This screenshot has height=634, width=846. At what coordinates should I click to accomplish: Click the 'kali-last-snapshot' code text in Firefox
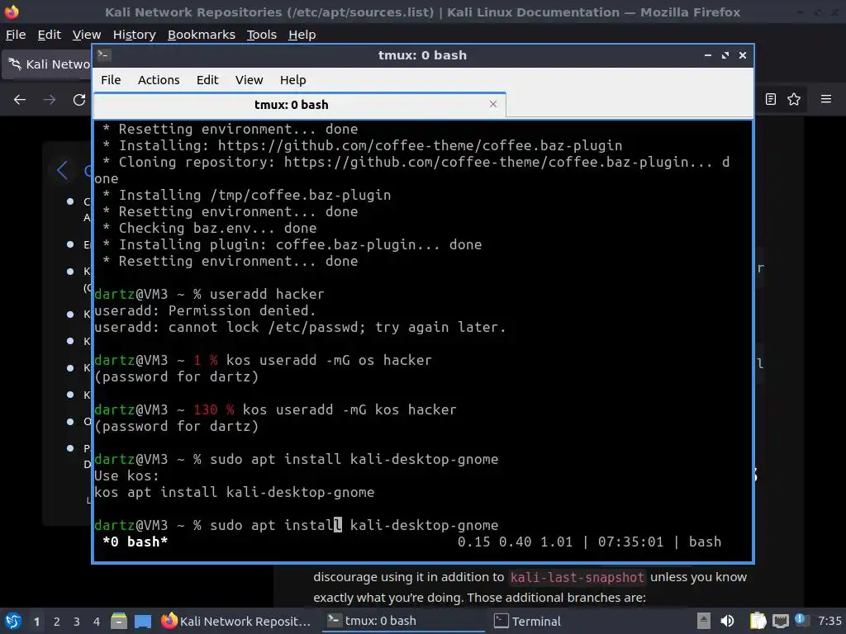(577, 577)
